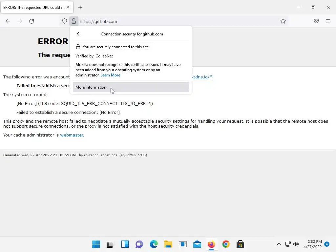
Task: Restore down the Firefox window
Action: 313,7
